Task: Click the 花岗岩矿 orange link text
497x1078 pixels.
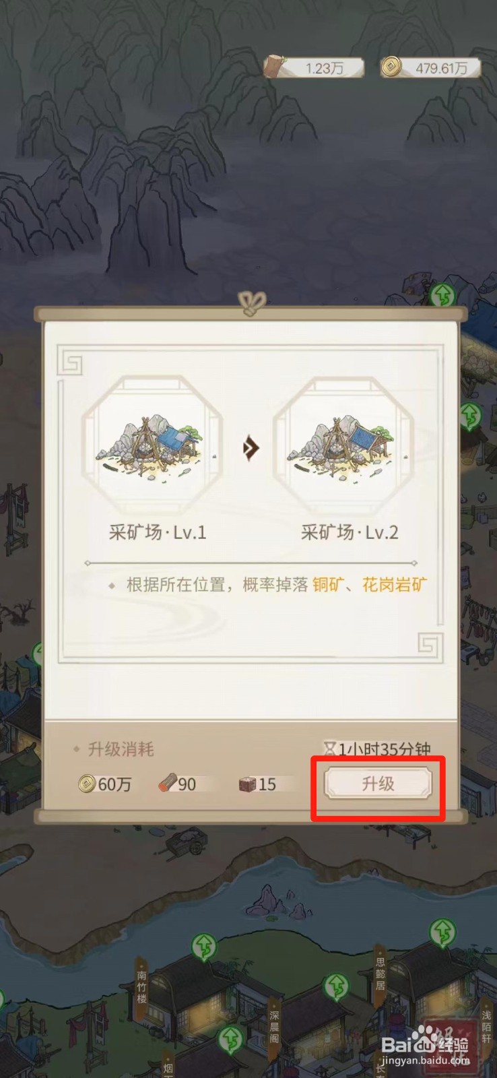Action: click(395, 585)
